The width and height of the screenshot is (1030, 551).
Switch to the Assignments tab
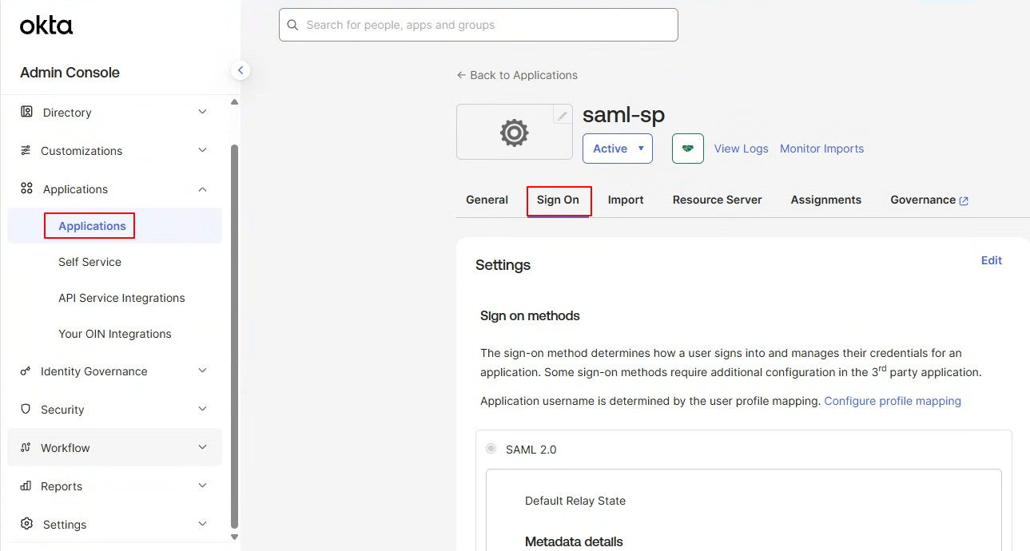(x=826, y=200)
